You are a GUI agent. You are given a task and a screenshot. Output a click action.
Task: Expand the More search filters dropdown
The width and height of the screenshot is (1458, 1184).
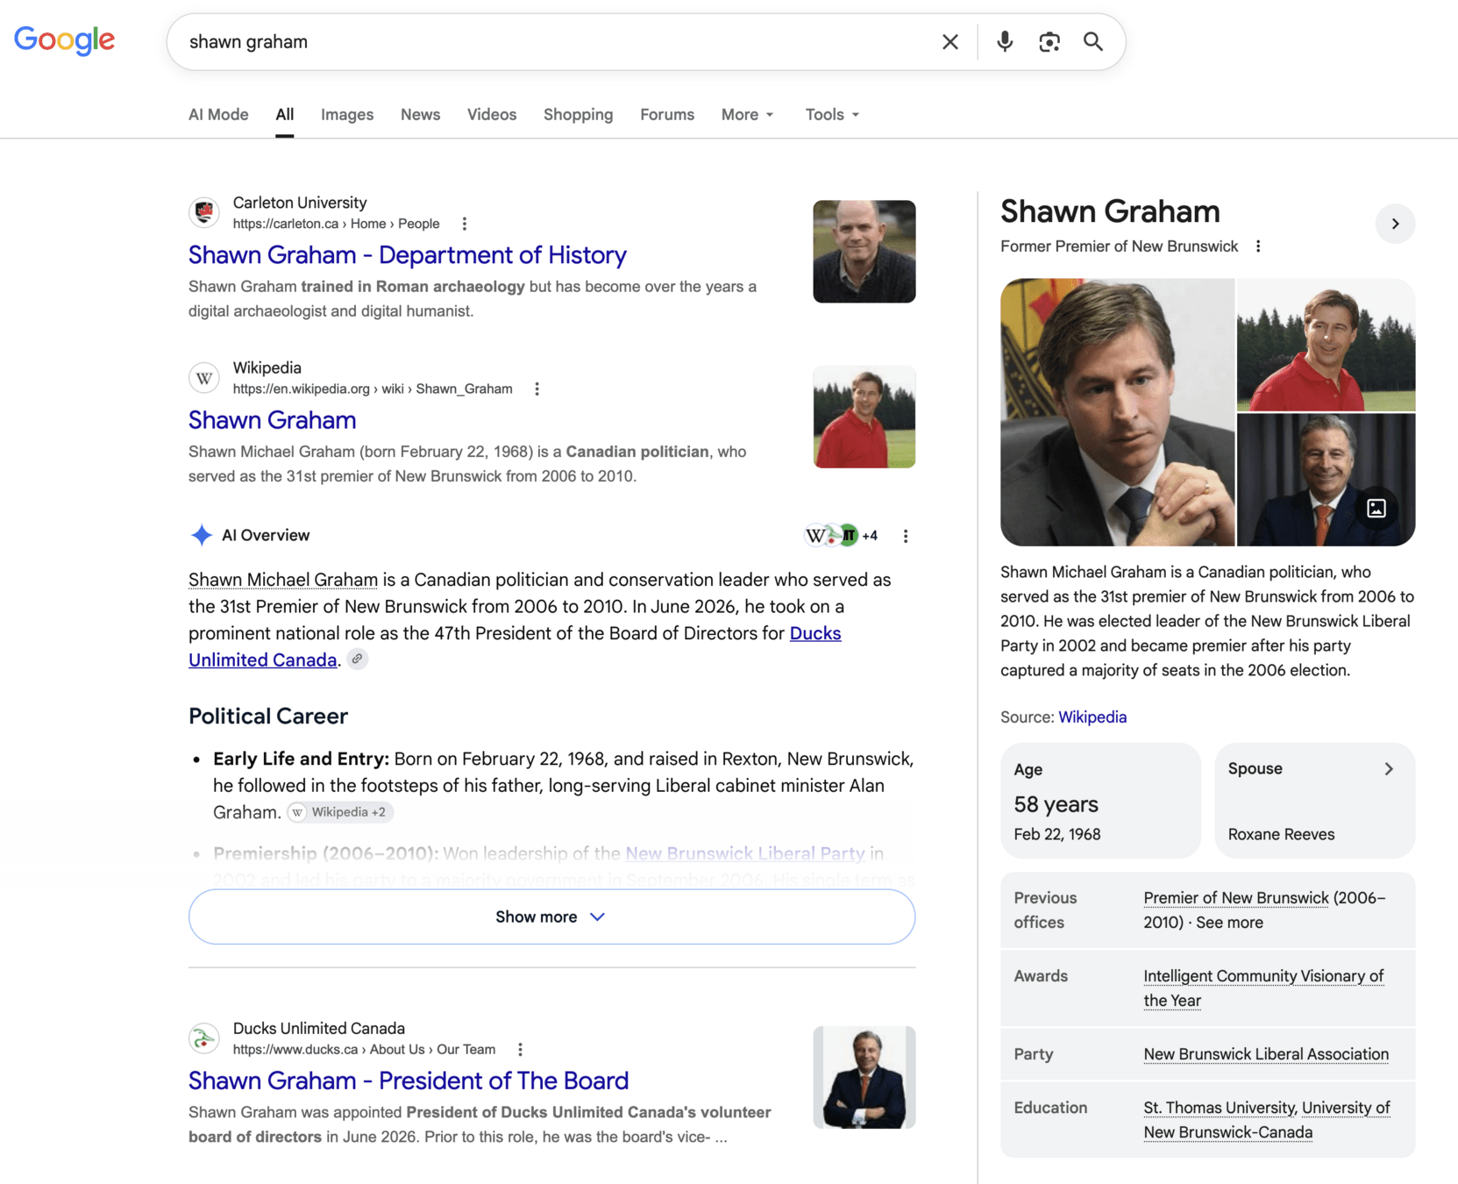click(x=748, y=115)
